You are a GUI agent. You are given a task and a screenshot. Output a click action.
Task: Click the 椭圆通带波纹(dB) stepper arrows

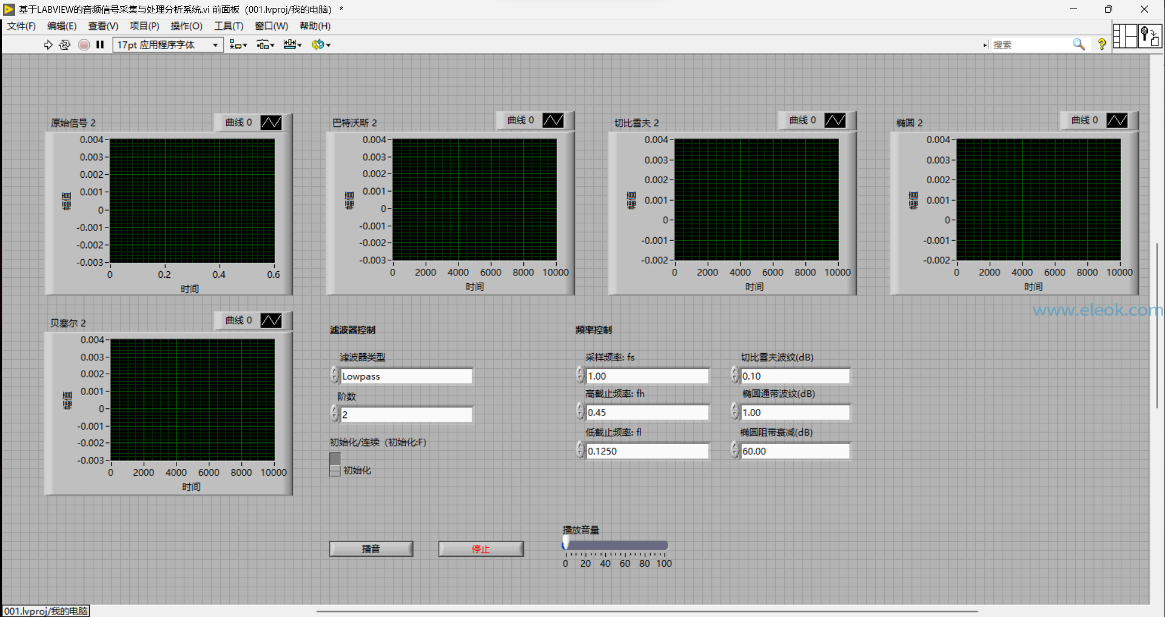734,411
